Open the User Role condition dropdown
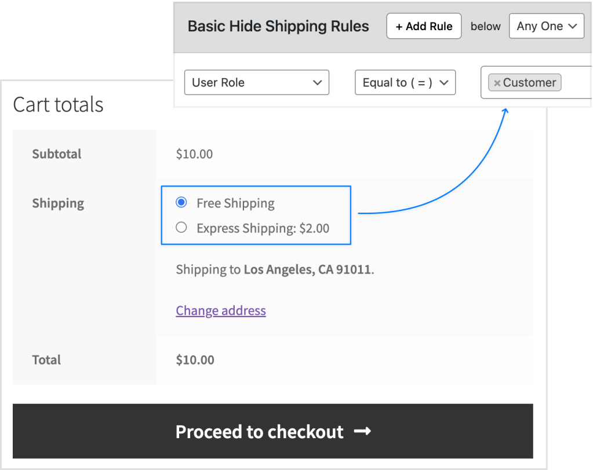 click(x=256, y=82)
